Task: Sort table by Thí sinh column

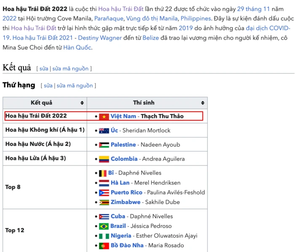Action: pos(202,103)
